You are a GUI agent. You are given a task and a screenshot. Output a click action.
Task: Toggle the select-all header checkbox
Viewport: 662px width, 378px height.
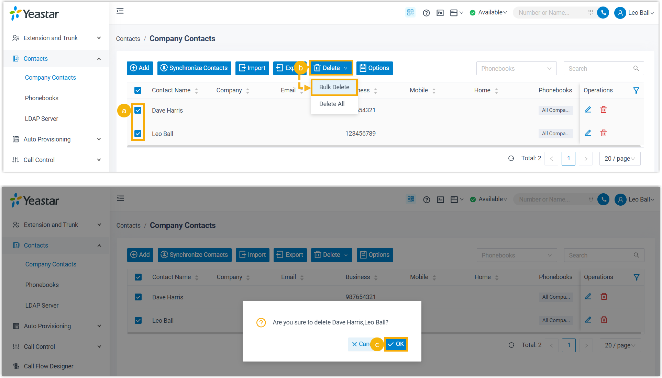(138, 90)
